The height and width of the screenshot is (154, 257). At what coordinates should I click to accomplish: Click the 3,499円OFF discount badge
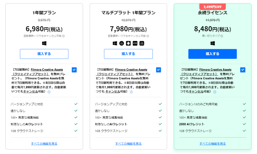[213, 7]
